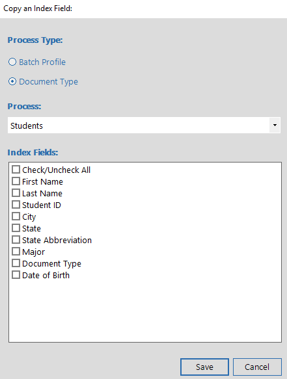Open the Process dropdown arrow
The width and height of the screenshot is (287, 379).
coord(275,125)
